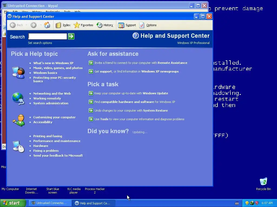The width and height of the screenshot is (277, 207).
Task: Expand the Back button history dropdown arrow
Action: click(x=27, y=25)
